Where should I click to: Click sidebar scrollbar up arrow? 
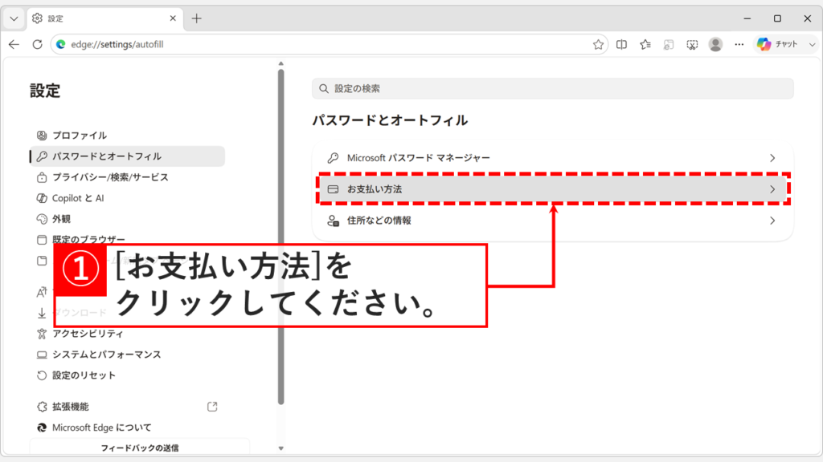(x=280, y=63)
